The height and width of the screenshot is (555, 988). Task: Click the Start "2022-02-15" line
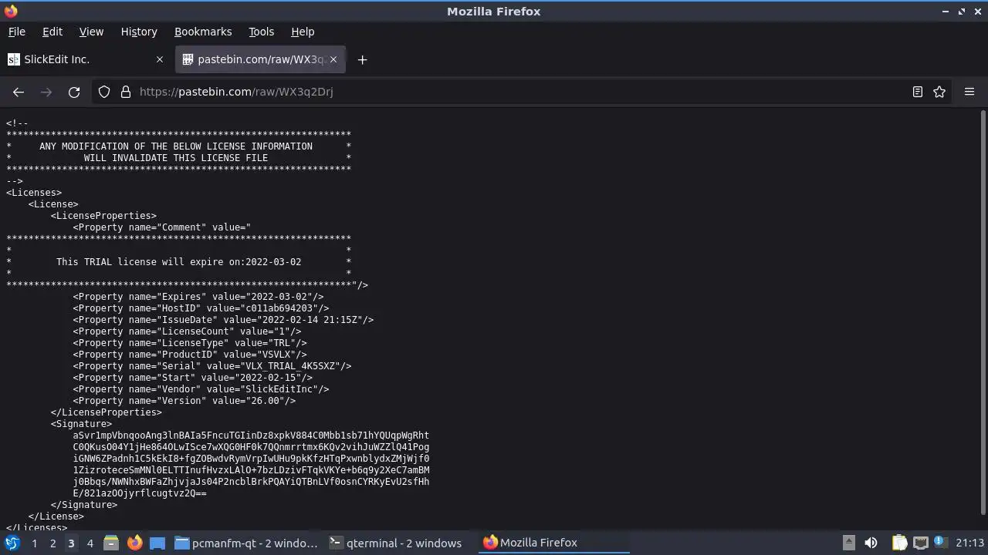point(193,378)
